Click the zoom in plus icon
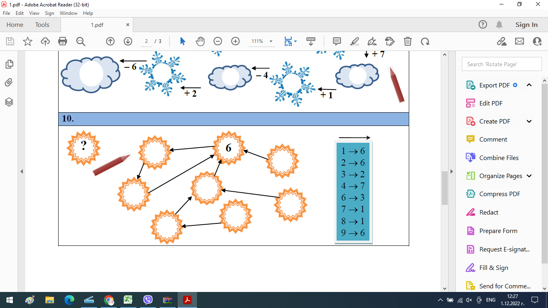Viewport: 548px width, 308px height. 235,41
